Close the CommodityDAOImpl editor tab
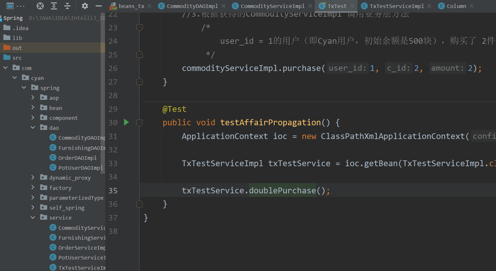Screen dimensions: 496x271 [x=223, y=6]
